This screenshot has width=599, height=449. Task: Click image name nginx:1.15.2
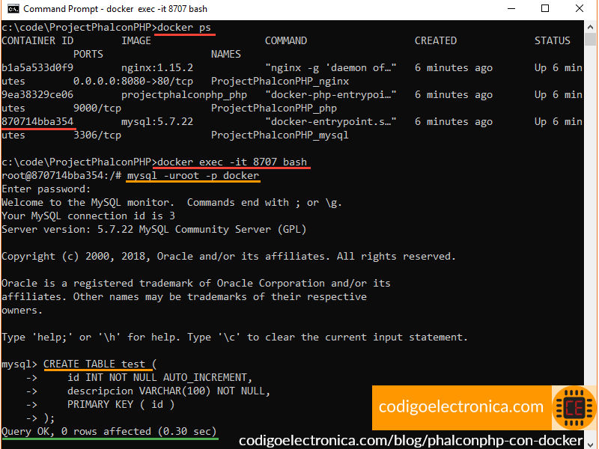tap(157, 68)
